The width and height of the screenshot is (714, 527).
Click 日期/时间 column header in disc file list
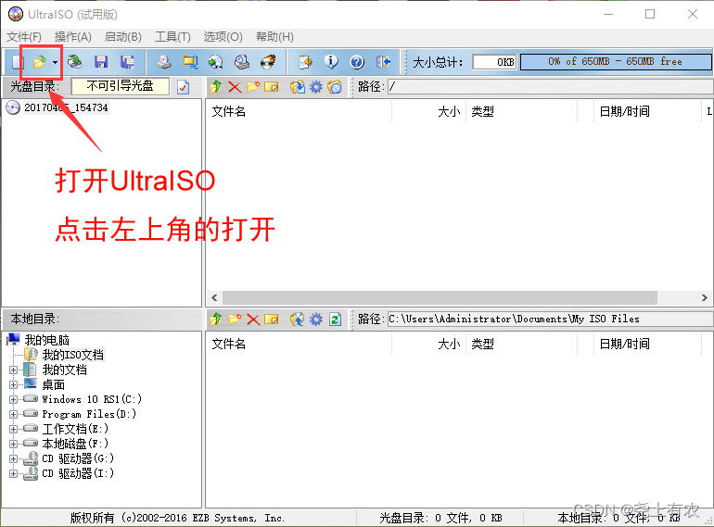coord(646,111)
